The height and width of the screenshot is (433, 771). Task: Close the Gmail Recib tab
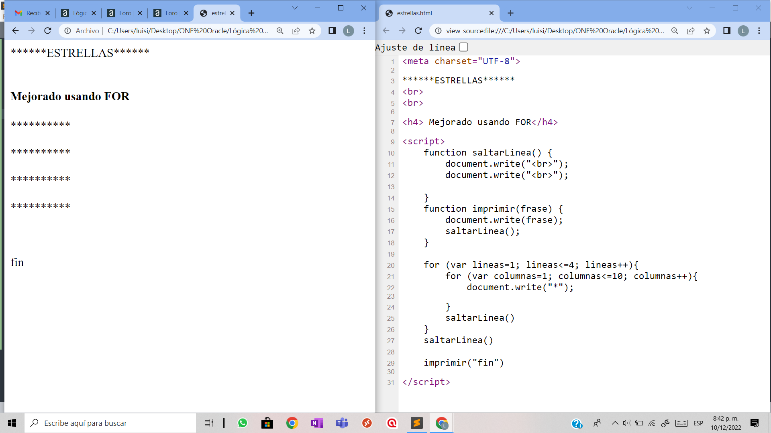47,13
